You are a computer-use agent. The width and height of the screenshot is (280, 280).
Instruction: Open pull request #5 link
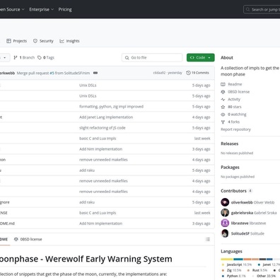pos(52,73)
